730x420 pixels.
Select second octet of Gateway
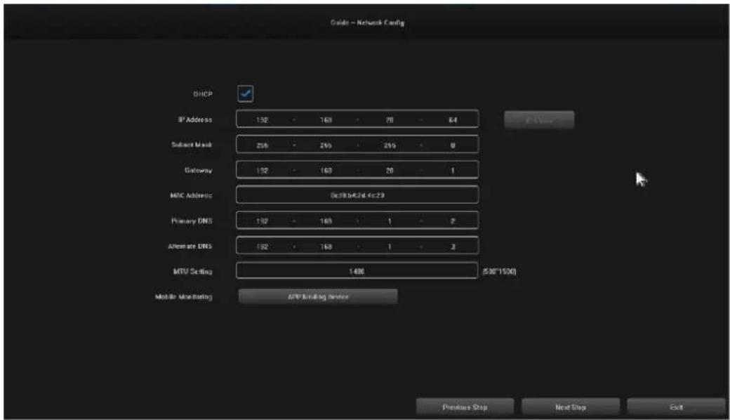pyautogui.click(x=326, y=171)
